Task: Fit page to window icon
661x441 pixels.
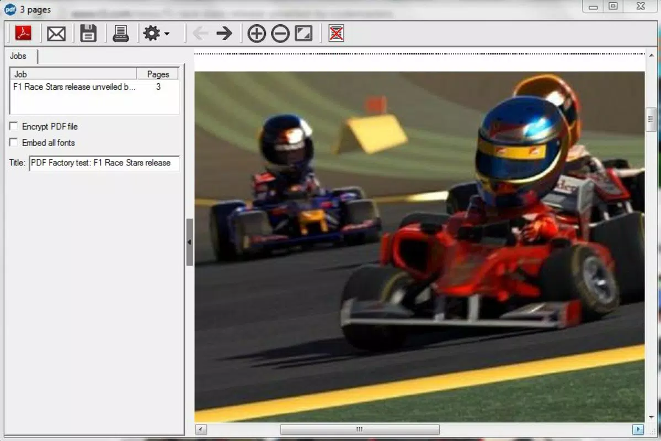Action: click(303, 33)
